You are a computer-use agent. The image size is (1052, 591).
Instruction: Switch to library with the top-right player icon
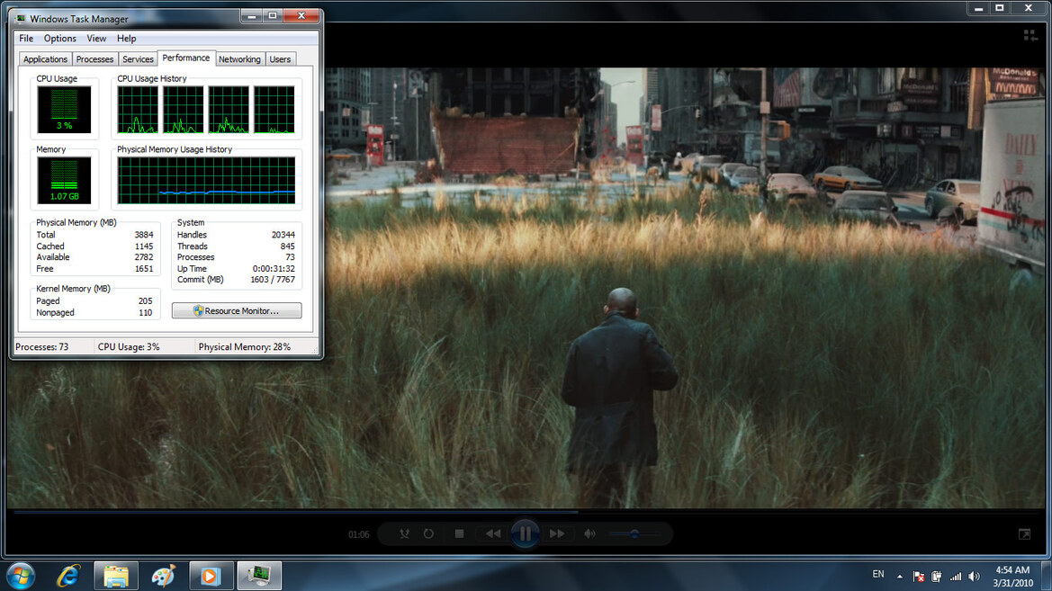pos(1030,36)
